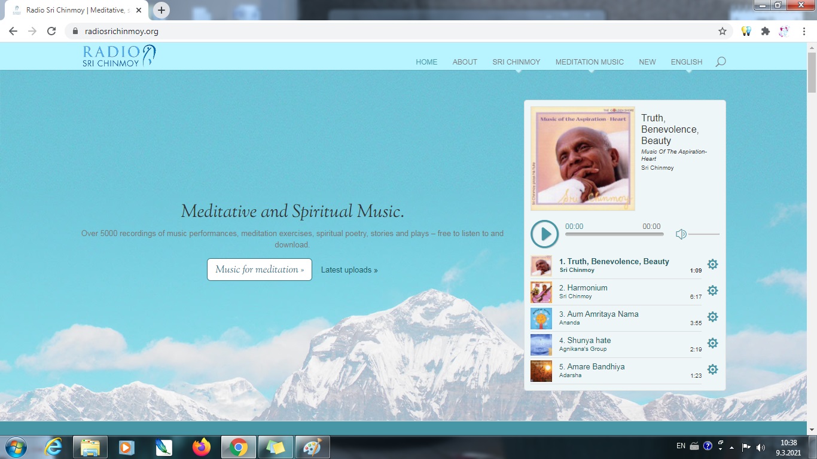Click the Music for meditation button
The height and width of the screenshot is (459, 817).
tap(260, 270)
